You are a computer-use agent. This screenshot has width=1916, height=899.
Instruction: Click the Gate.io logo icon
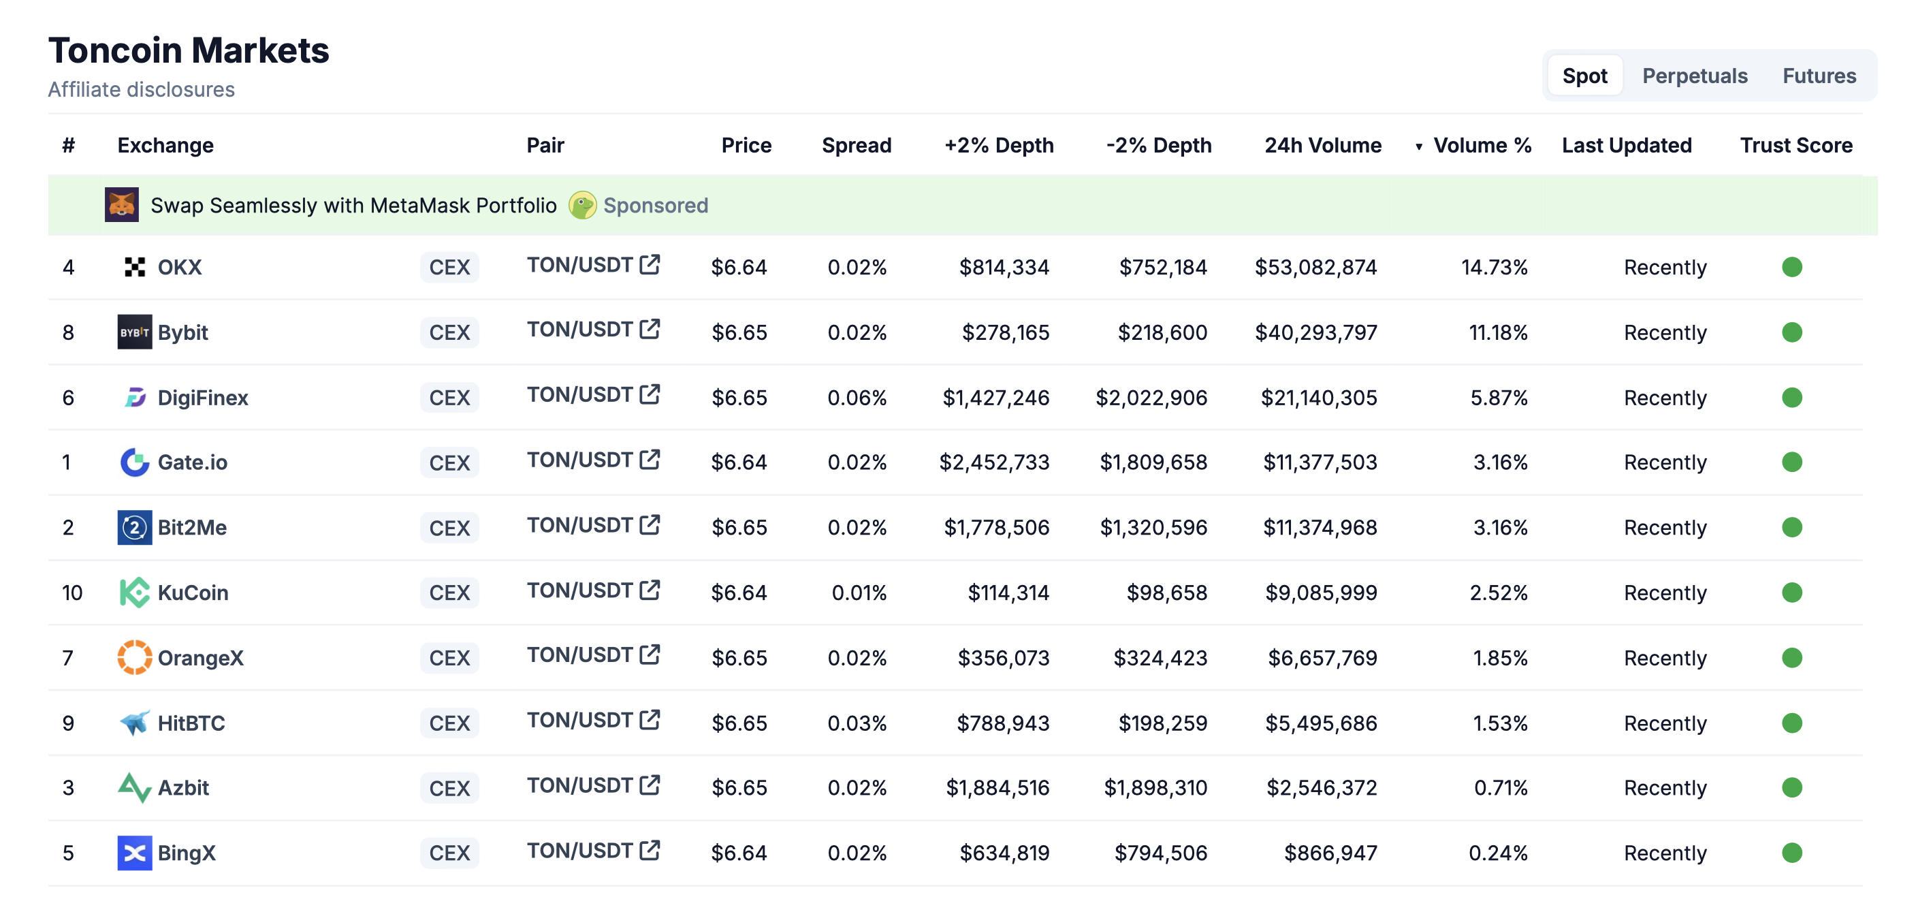click(135, 462)
